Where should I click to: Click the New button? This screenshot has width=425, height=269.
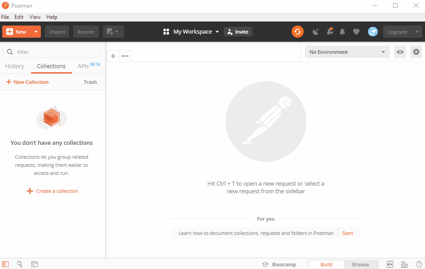pos(16,32)
